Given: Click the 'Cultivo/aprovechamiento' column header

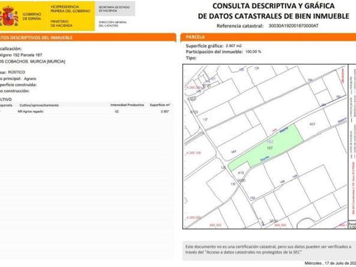Looking at the screenshot, I should (39, 105).
